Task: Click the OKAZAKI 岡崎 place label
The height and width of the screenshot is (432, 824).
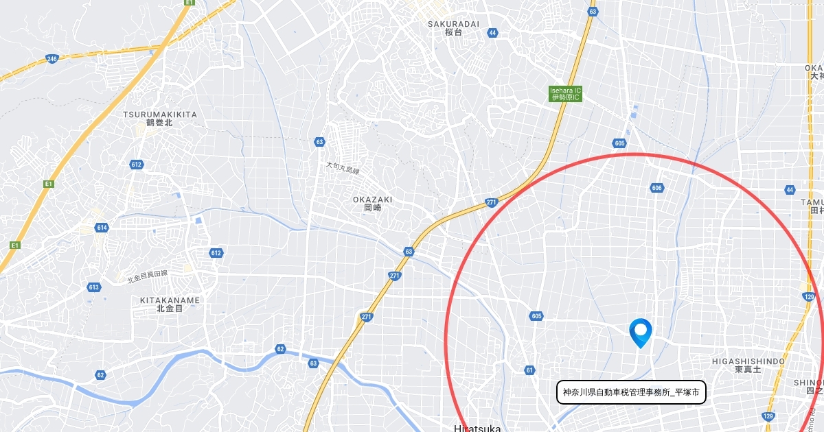Action: click(x=373, y=203)
